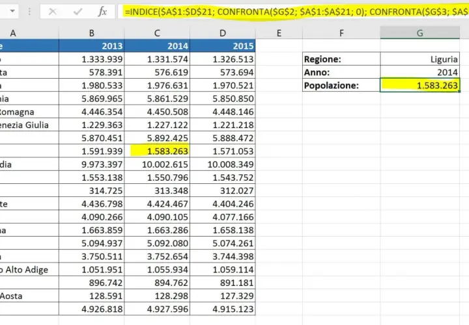Viewport: 469px width, 325px height.
Task: Select cell with value 1.591.939
Action: 92,151
